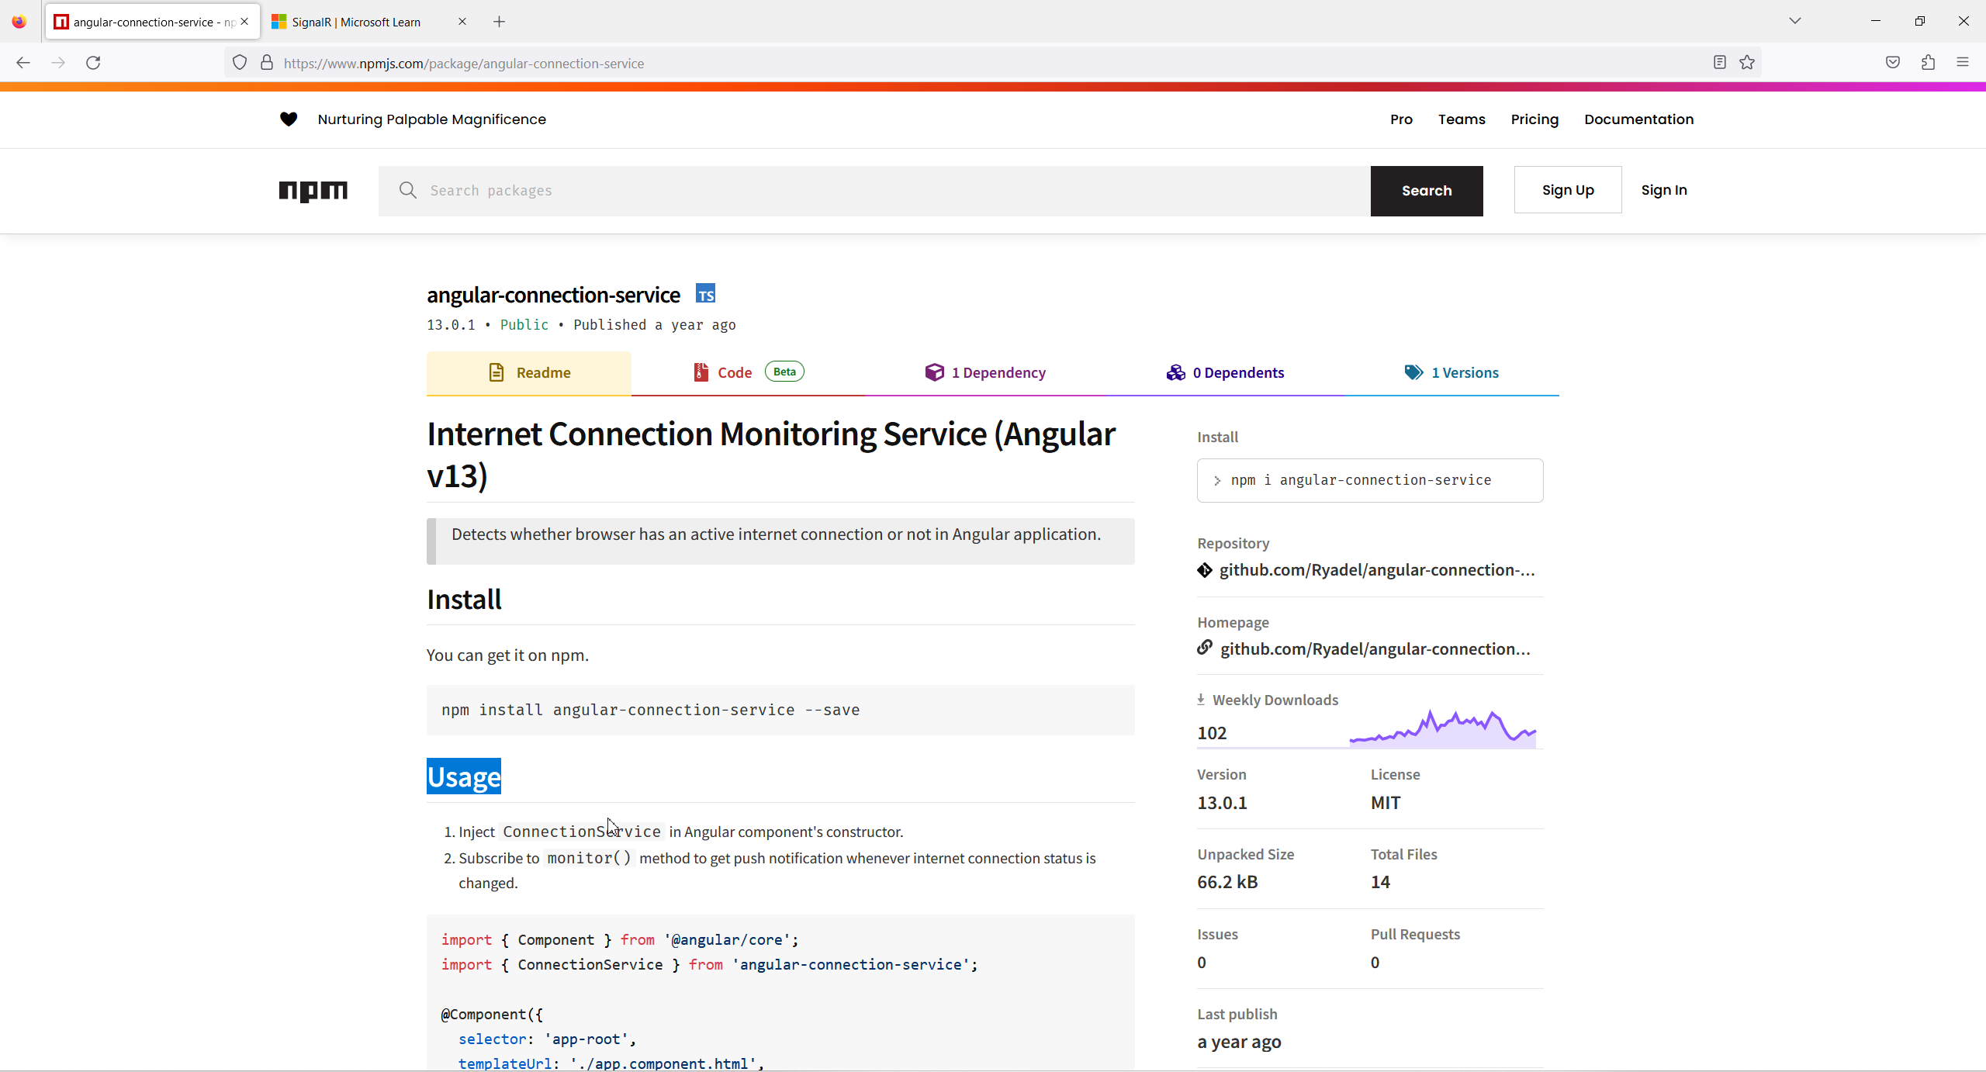Open the Repository GitHub link
1986x1072 pixels.
coord(1376,570)
